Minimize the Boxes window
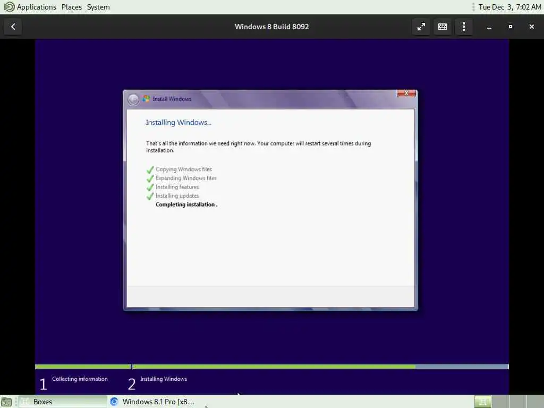 (489, 27)
